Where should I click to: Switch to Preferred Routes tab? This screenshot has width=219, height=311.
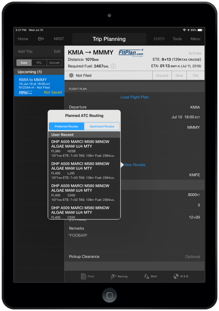(x=66, y=126)
